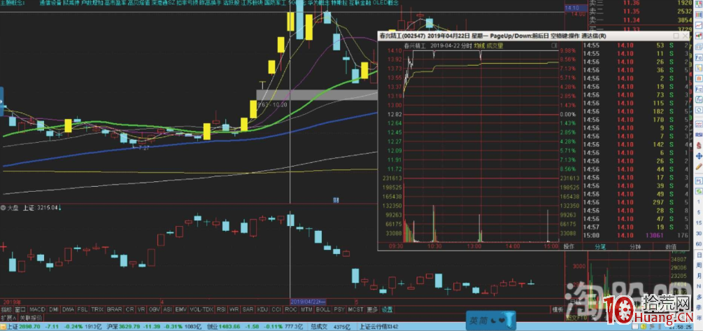Switch popup to 数值 values tab

pyautogui.click(x=671, y=246)
